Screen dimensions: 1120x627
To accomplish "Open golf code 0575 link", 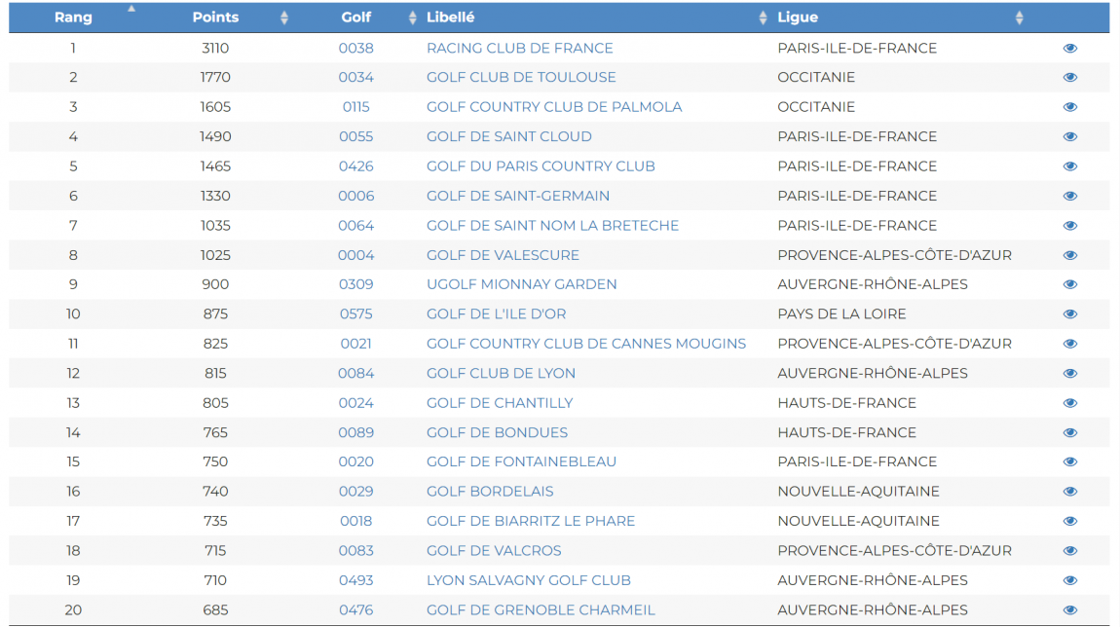I will [355, 314].
